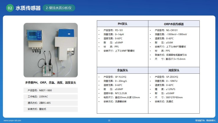This screenshot has height=123, width=218.
Task: Click 耐压：≤0.6M under ORP水质传感器
Action: (x=164, y=42)
